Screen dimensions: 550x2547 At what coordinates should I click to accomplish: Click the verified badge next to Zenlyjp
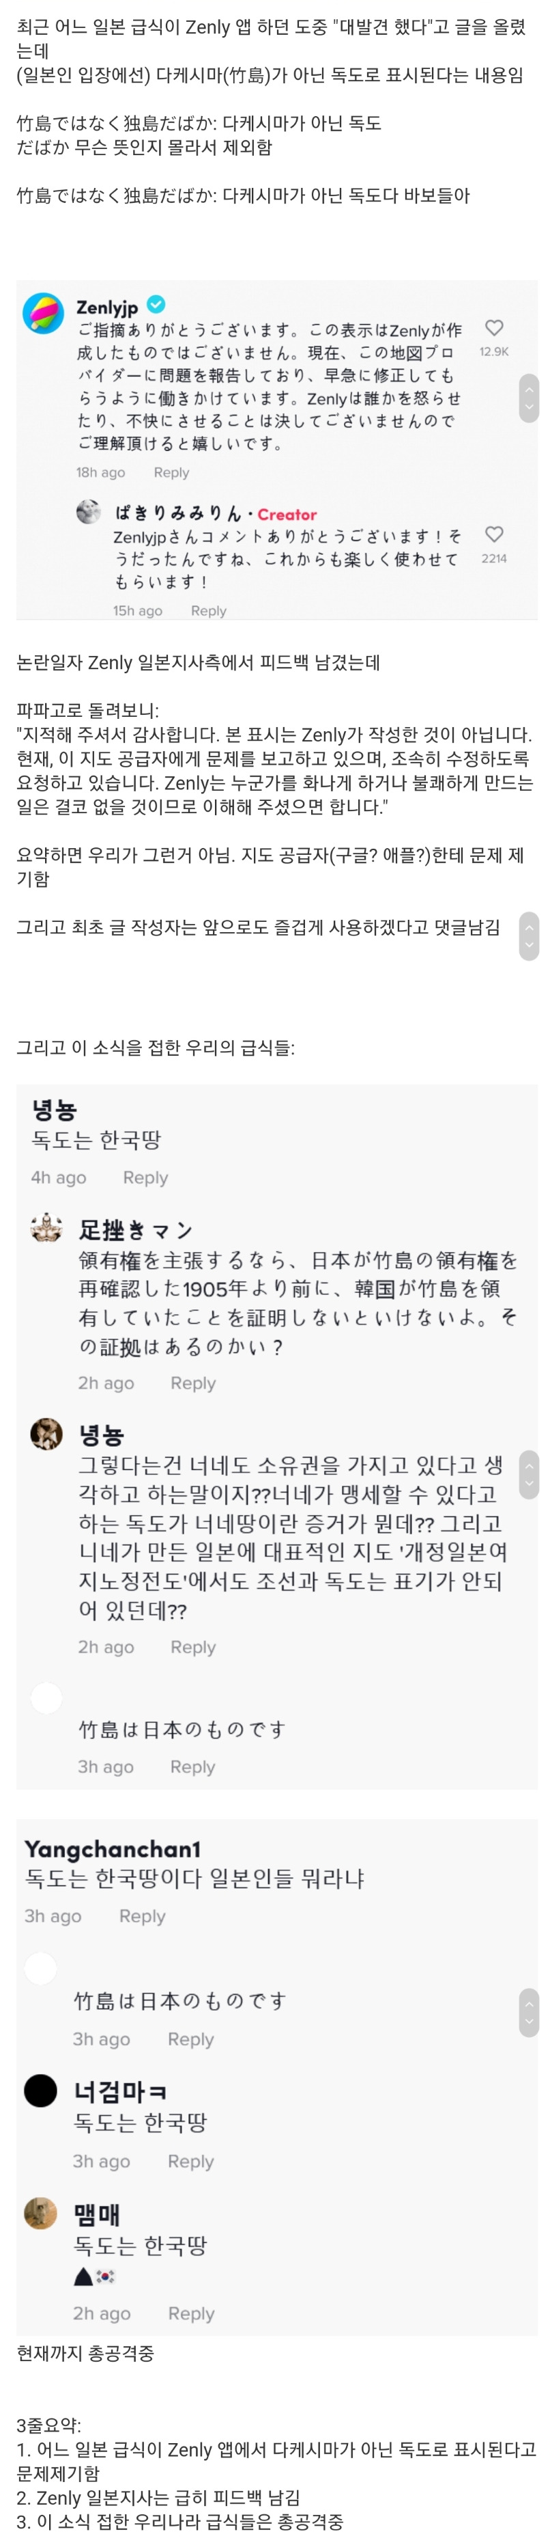pos(156,305)
